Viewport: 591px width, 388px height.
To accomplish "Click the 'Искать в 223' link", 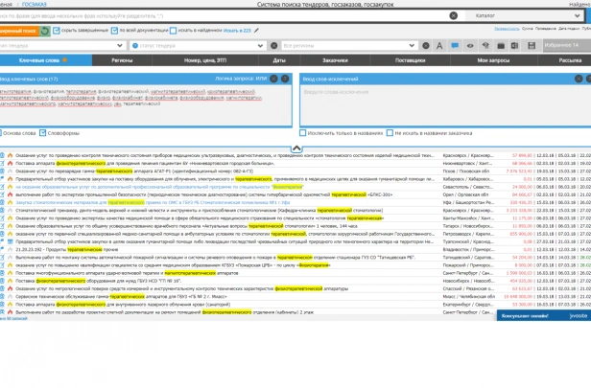I will click(x=237, y=31).
